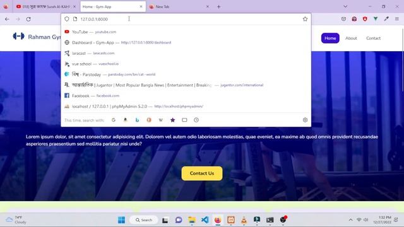Screen dimensions: 404x227
Task: Open VLC media player from taskbar
Action: [x=244, y=220]
